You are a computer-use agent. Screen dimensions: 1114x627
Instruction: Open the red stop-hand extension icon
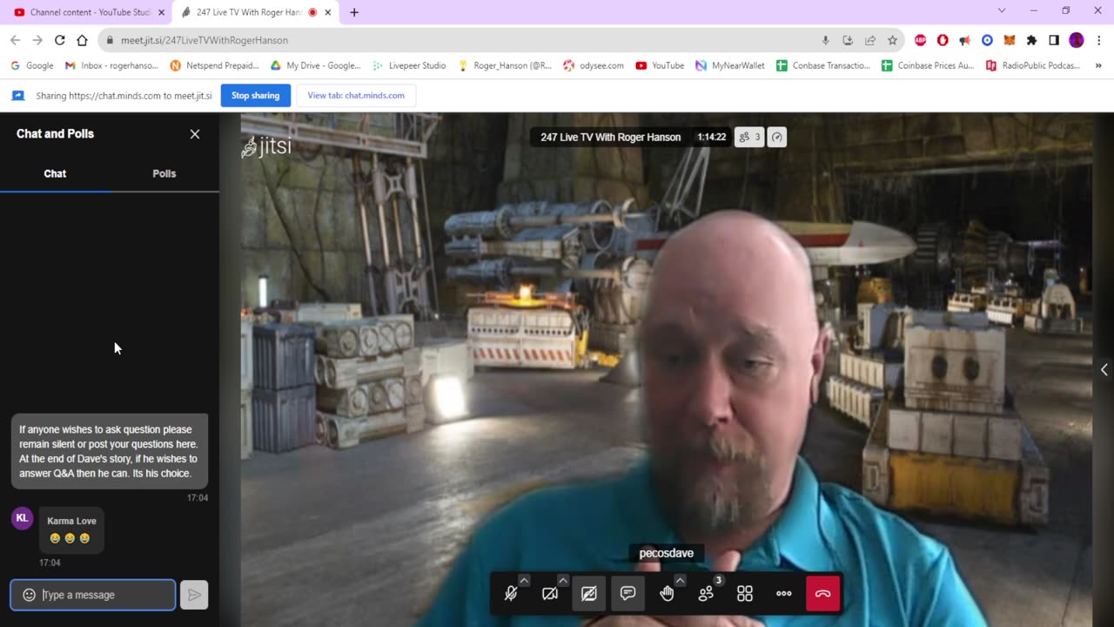(943, 40)
